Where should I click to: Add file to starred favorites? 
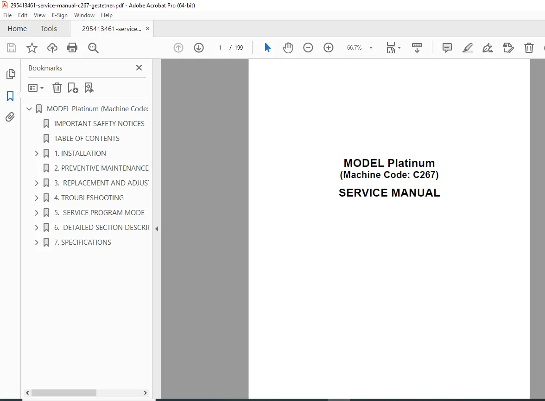[32, 48]
